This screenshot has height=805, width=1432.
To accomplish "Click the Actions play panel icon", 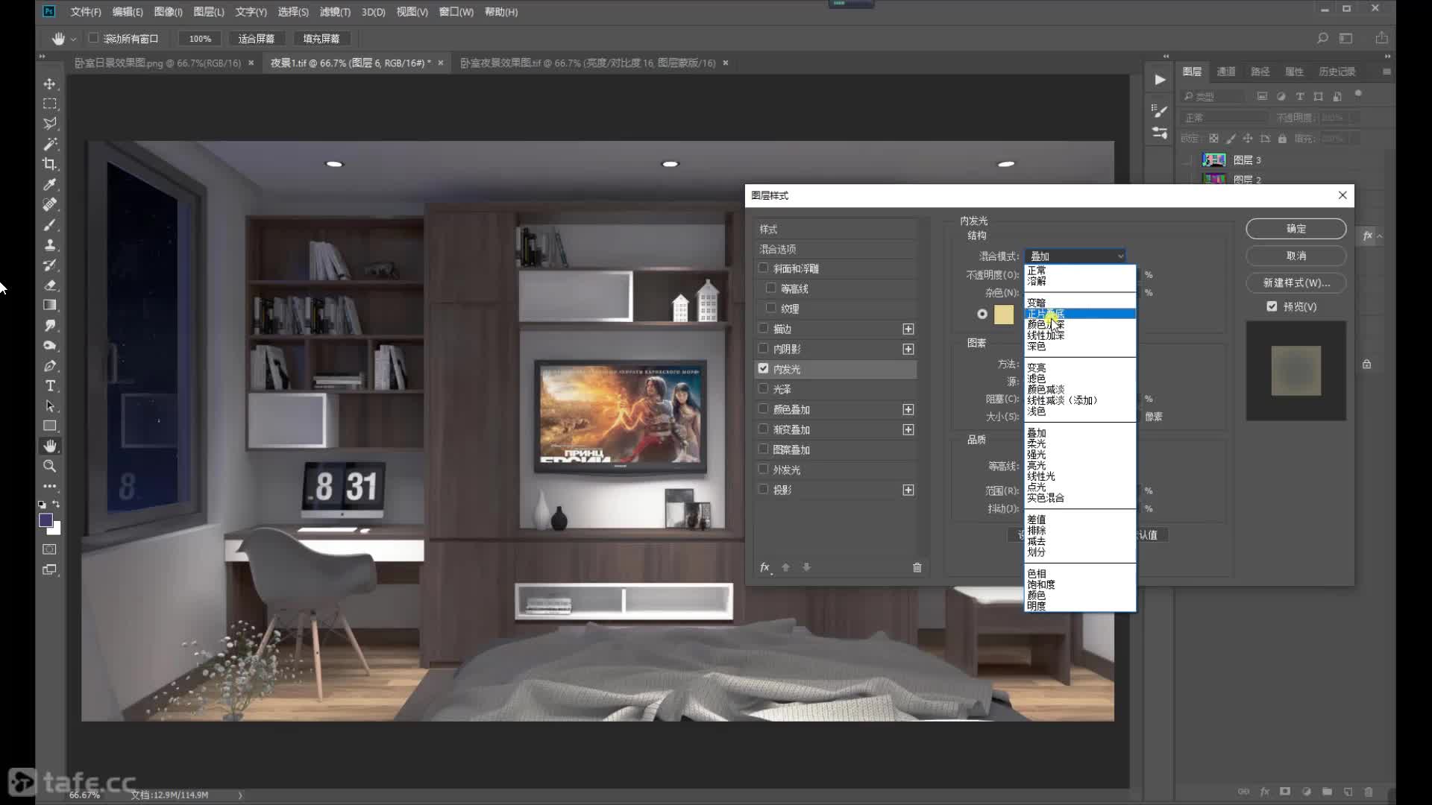I will tap(1160, 80).
